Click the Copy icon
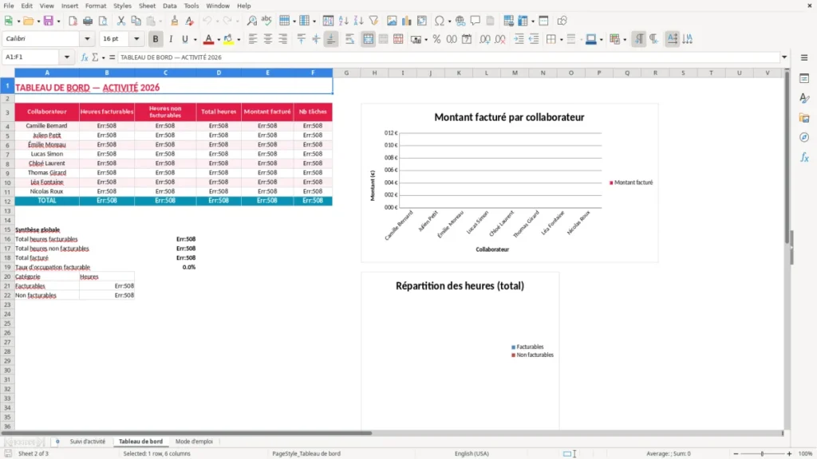Viewport: 817px width, 459px height. 136,21
